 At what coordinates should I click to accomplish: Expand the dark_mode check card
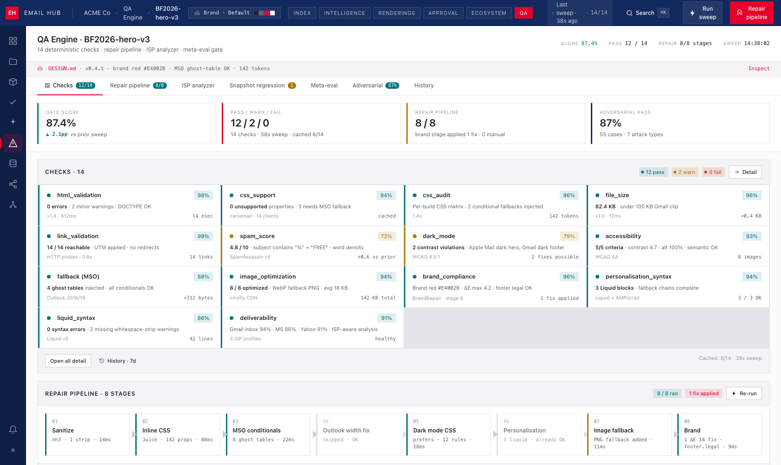(x=496, y=246)
